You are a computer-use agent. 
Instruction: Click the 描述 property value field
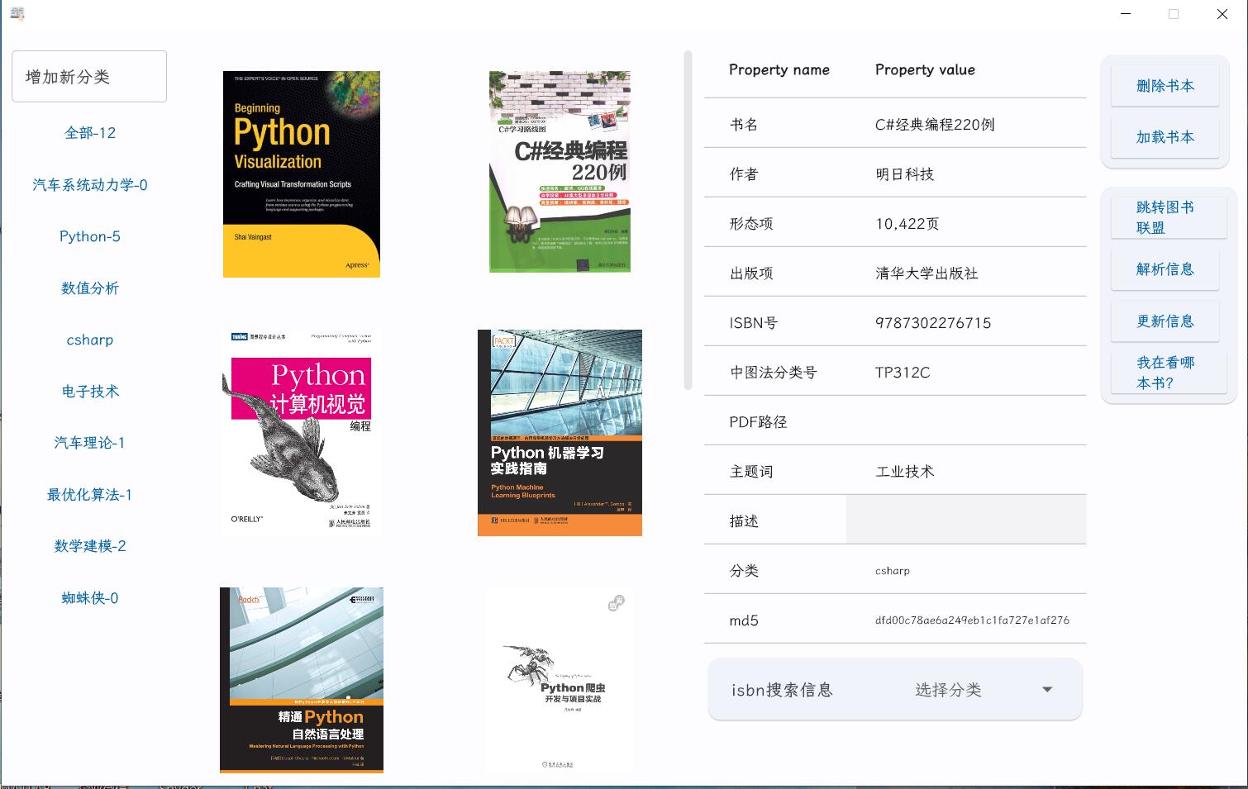(965, 520)
